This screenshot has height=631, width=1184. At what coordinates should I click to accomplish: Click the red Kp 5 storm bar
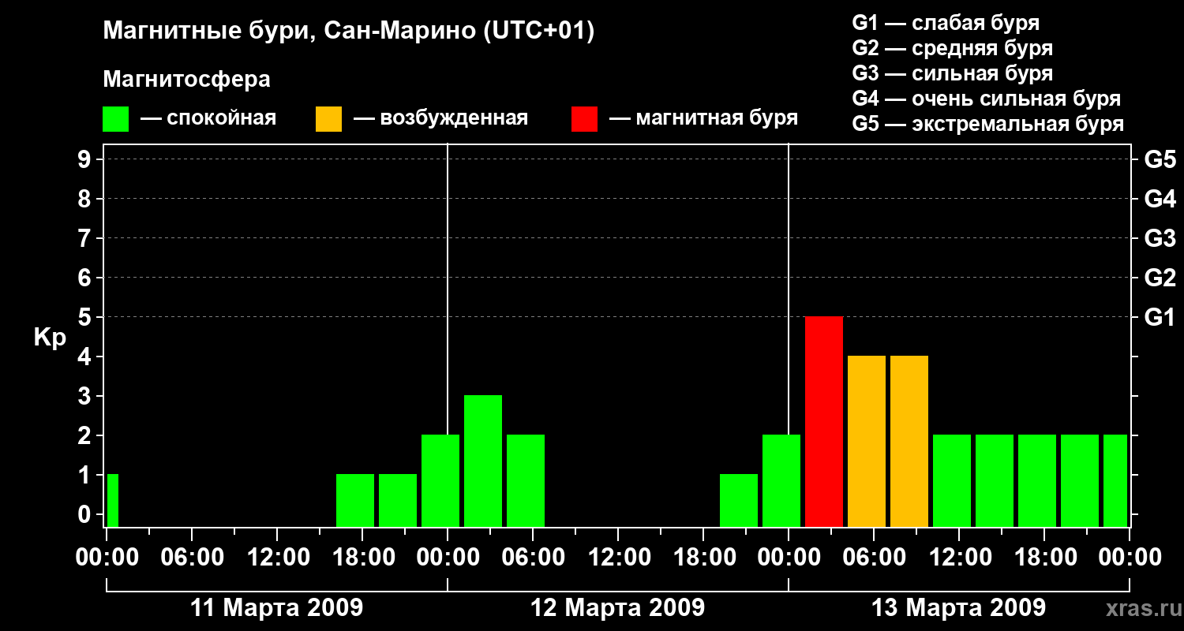point(824,421)
